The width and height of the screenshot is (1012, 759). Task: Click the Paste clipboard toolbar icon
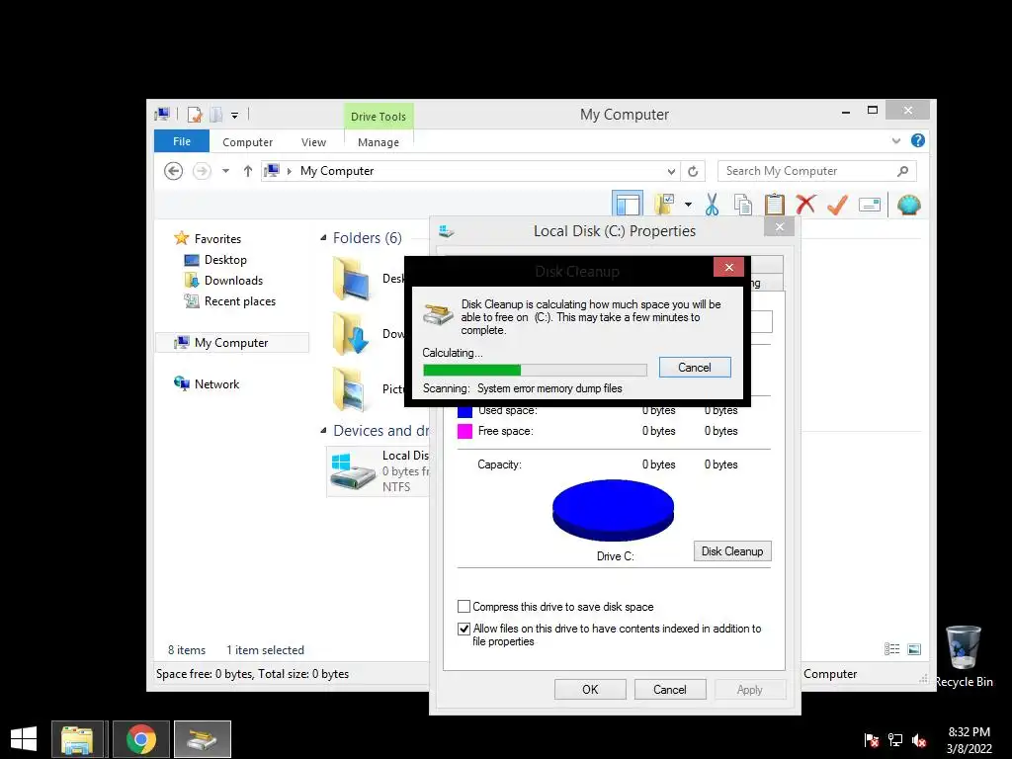(x=775, y=205)
